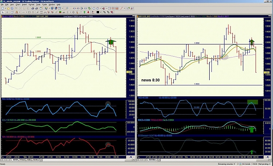Select the ellipse drawing tool
The height and width of the screenshot is (166, 273).
[x=33, y=12]
